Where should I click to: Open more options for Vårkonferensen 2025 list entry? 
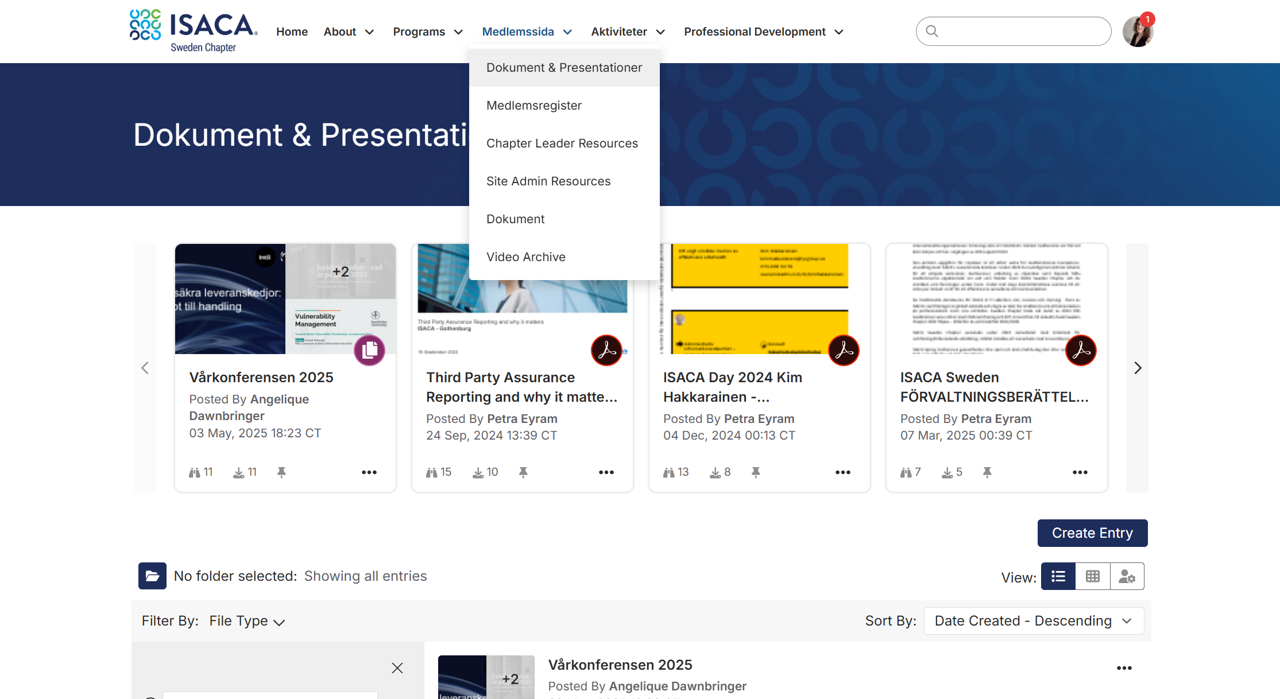point(1124,668)
